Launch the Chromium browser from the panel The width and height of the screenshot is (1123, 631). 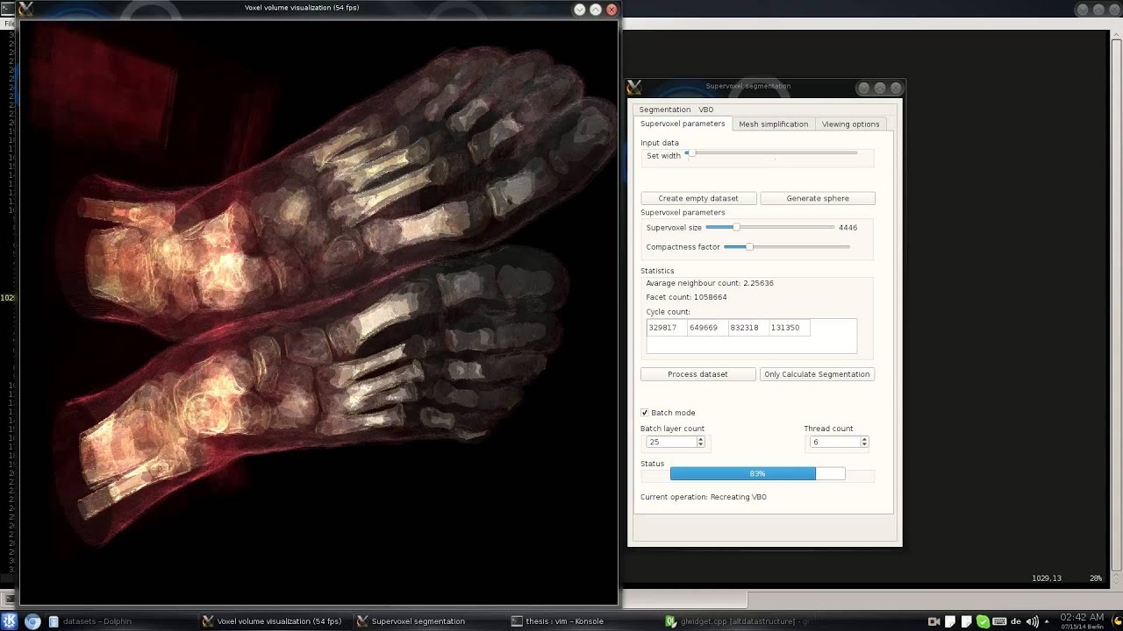click(32, 621)
